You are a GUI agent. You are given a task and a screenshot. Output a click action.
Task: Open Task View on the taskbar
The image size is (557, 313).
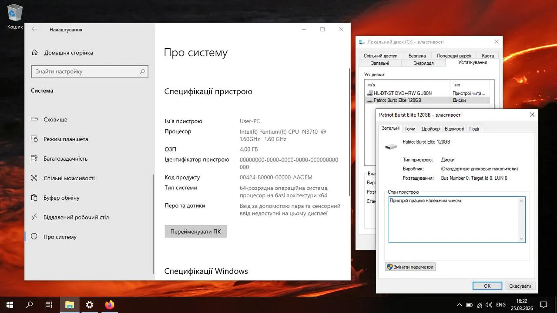49,305
